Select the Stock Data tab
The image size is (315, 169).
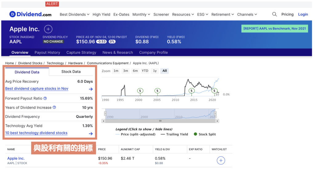pyautogui.click(x=71, y=72)
